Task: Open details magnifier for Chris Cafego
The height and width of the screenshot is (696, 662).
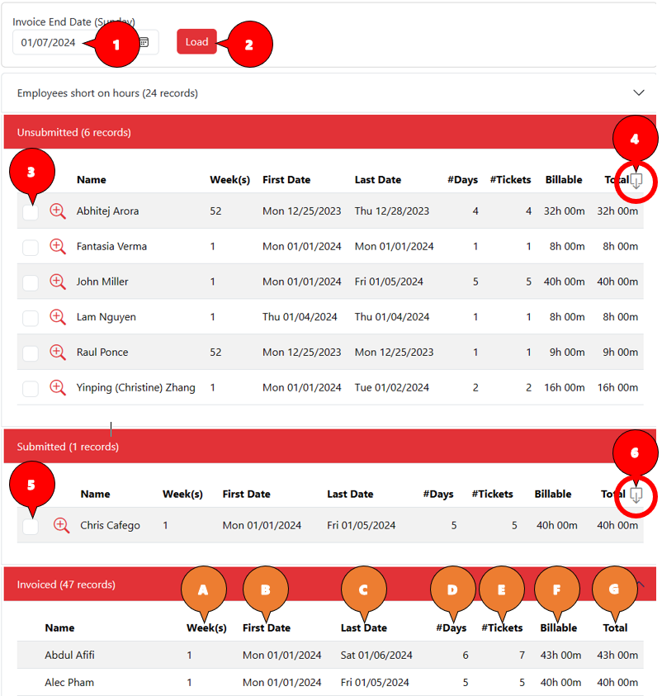Action: 62,526
